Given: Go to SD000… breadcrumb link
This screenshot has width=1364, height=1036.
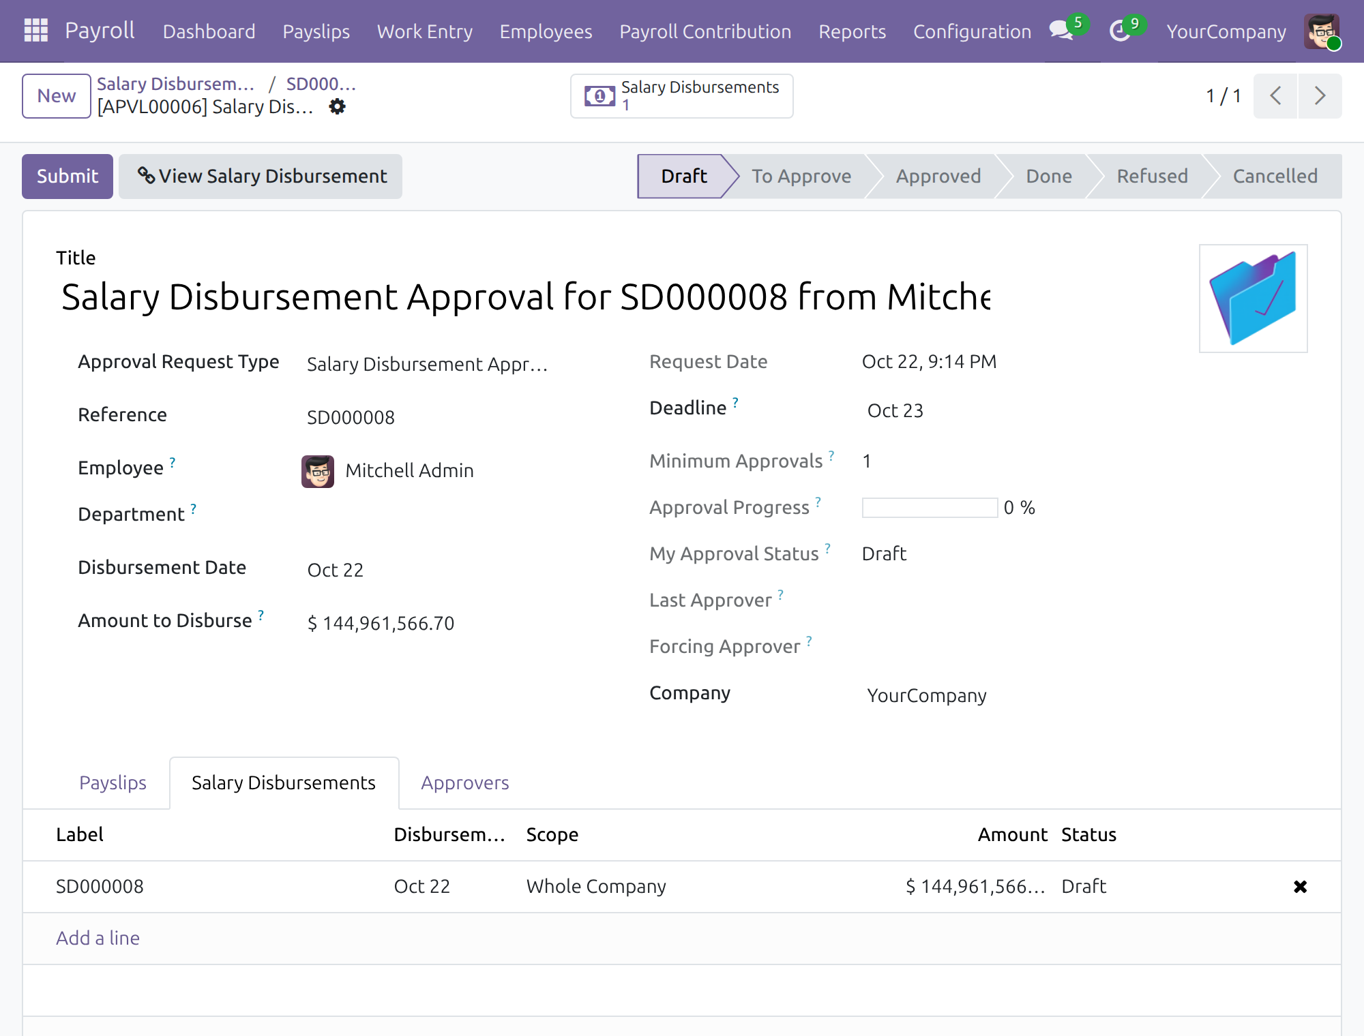Looking at the screenshot, I should tap(321, 84).
